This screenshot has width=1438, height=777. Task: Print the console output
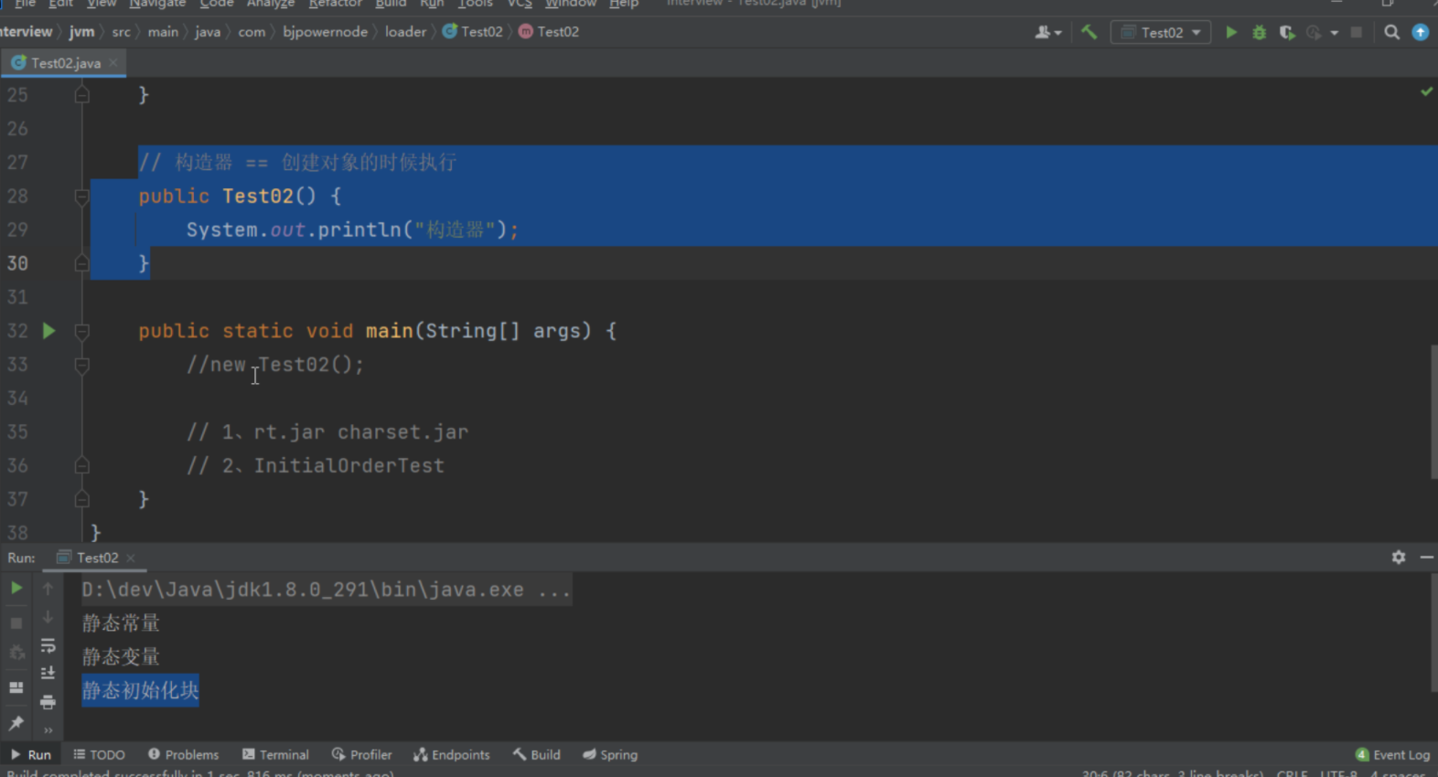pyautogui.click(x=48, y=702)
